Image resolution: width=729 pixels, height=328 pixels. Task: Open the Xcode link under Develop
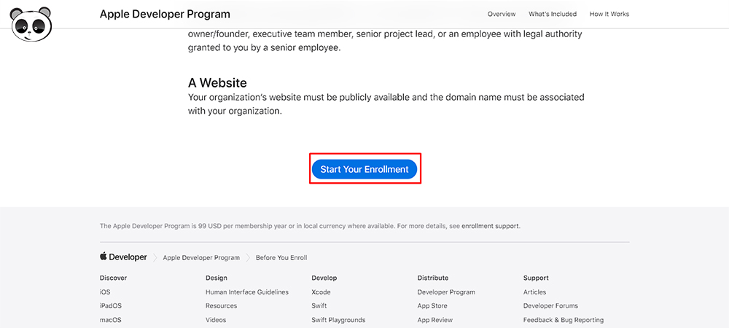[321, 292]
